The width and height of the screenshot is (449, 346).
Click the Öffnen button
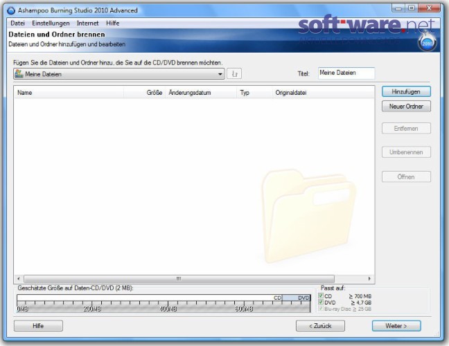click(406, 176)
